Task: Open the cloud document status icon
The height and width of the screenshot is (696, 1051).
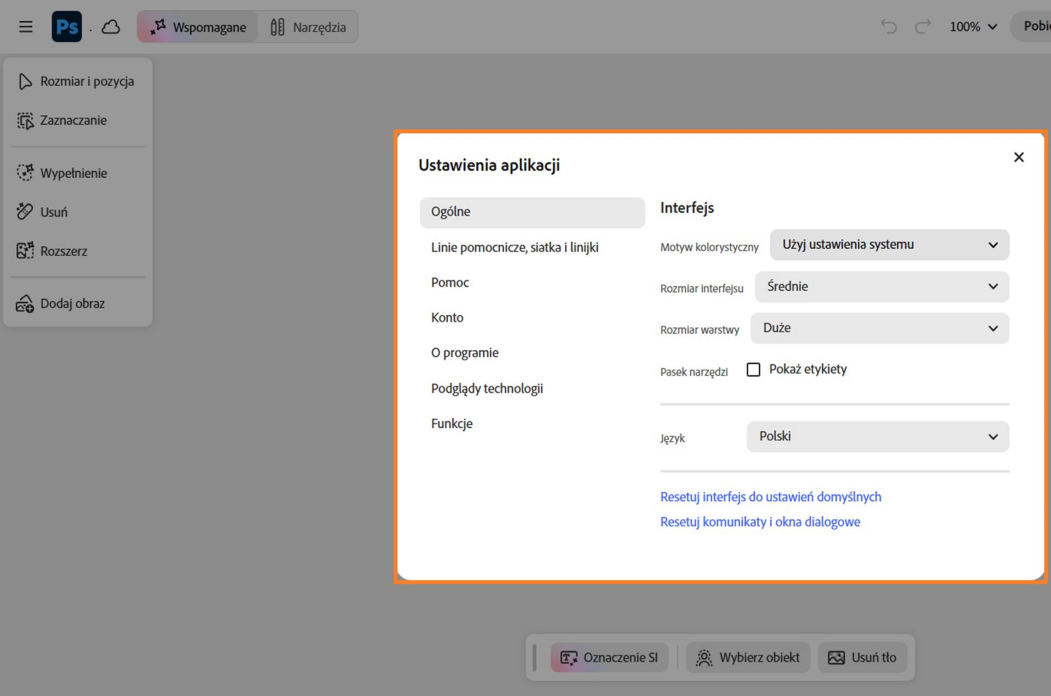Action: click(111, 27)
